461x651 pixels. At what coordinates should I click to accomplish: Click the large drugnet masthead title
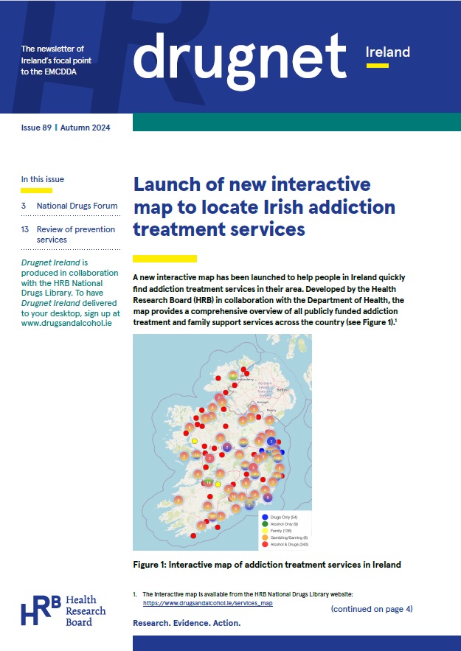point(240,55)
